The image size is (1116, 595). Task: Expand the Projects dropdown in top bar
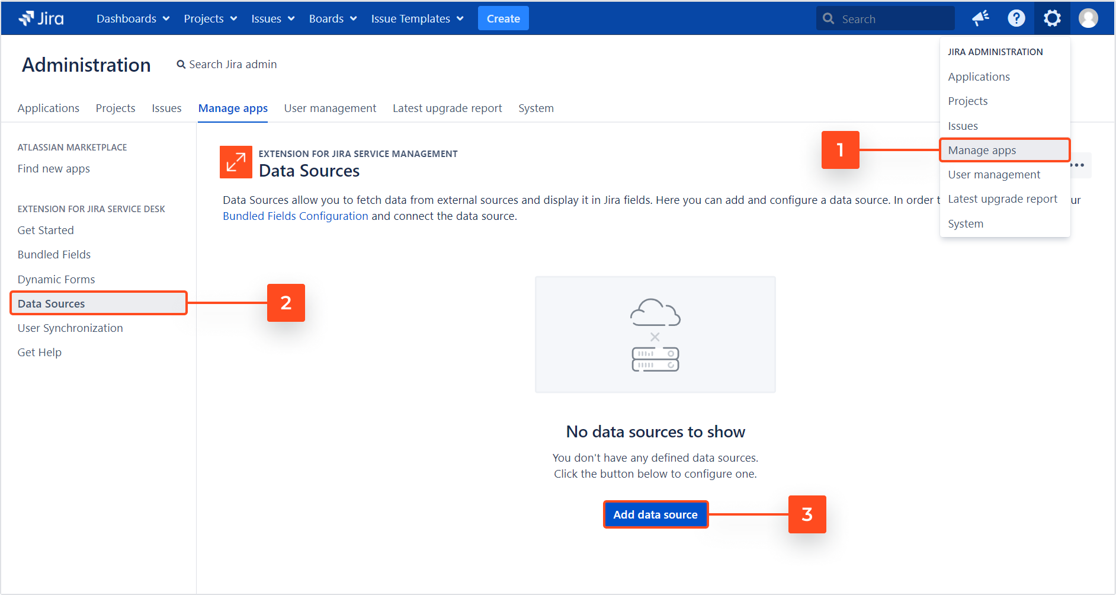[x=210, y=19]
